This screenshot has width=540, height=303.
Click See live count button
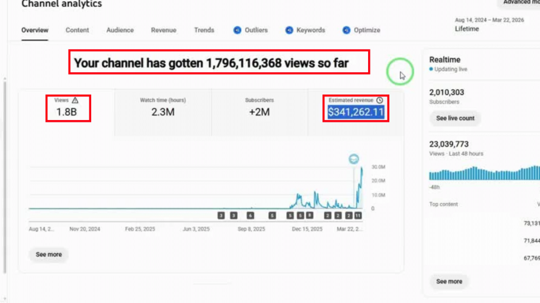(x=455, y=118)
